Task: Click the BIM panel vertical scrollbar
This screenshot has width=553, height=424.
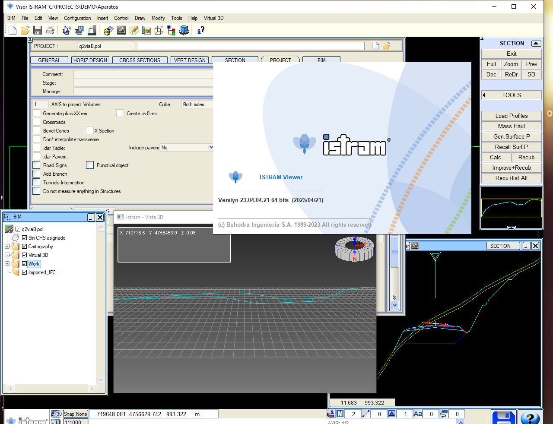Action: tap(101, 304)
